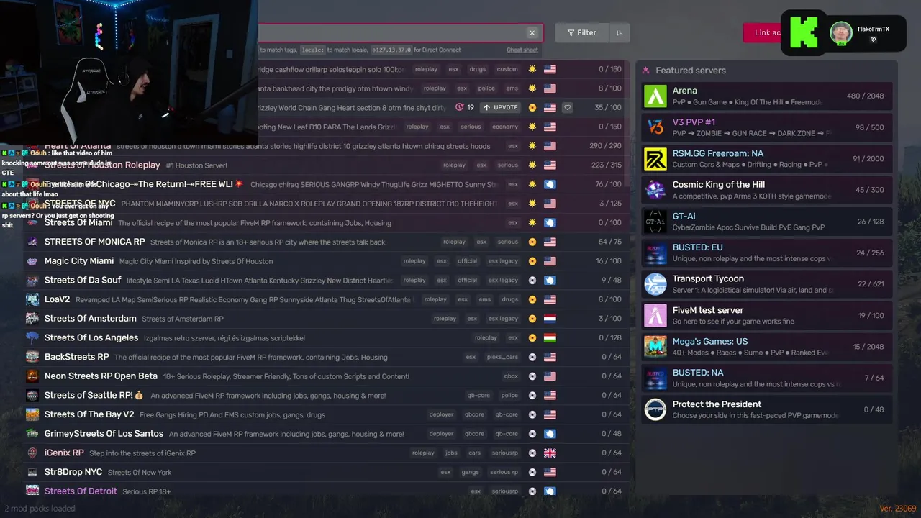Image resolution: width=921 pixels, height=518 pixels.
Task: Select Cosmic King of the Hill icon
Action: 655,190
